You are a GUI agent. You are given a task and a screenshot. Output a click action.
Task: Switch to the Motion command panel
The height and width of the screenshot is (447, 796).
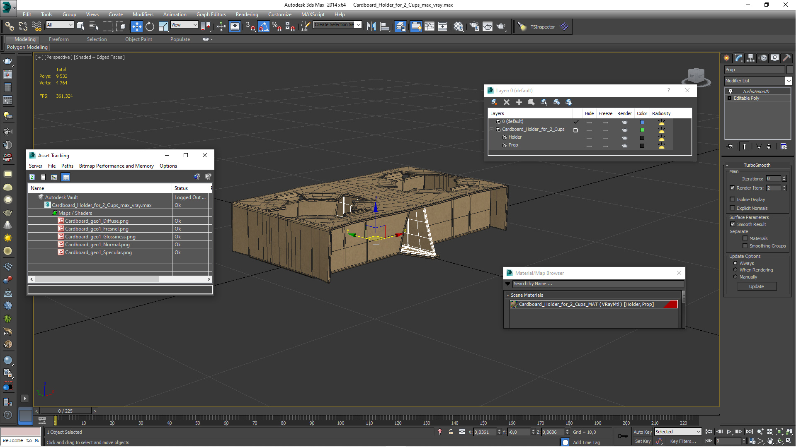pos(763,58)
